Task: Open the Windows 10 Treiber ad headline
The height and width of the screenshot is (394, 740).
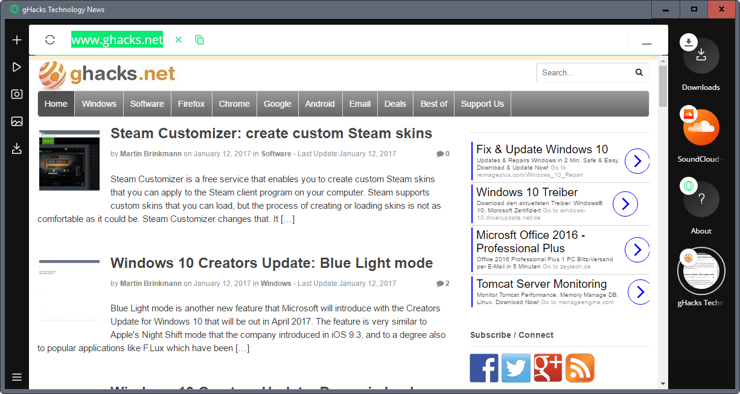Action: coord(527,192)
